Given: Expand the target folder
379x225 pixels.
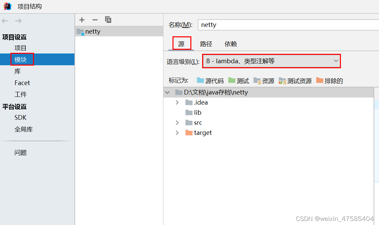Looking at the screenshot, I should click(177, 133).
